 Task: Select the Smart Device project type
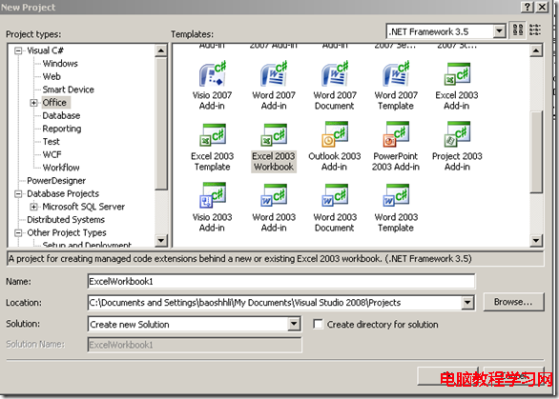coord(68,90)
